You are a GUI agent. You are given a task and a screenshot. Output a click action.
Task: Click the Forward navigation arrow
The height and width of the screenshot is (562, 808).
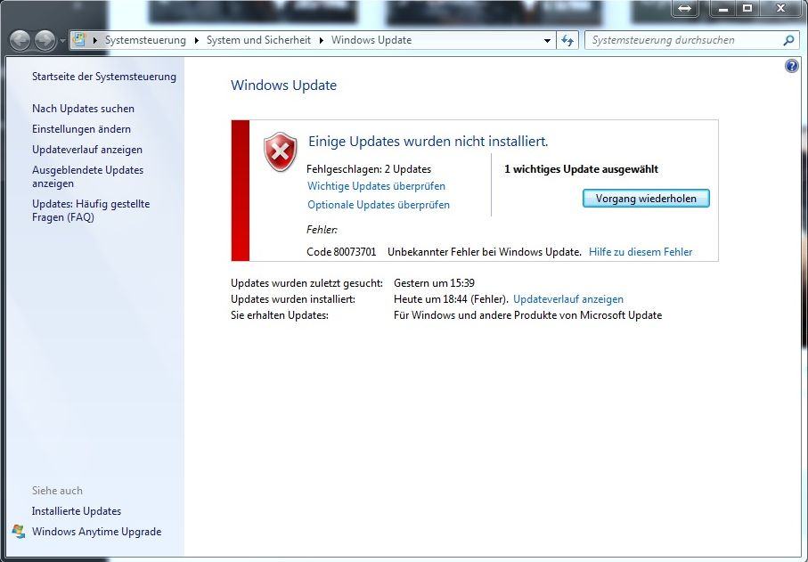pos(45,41)
